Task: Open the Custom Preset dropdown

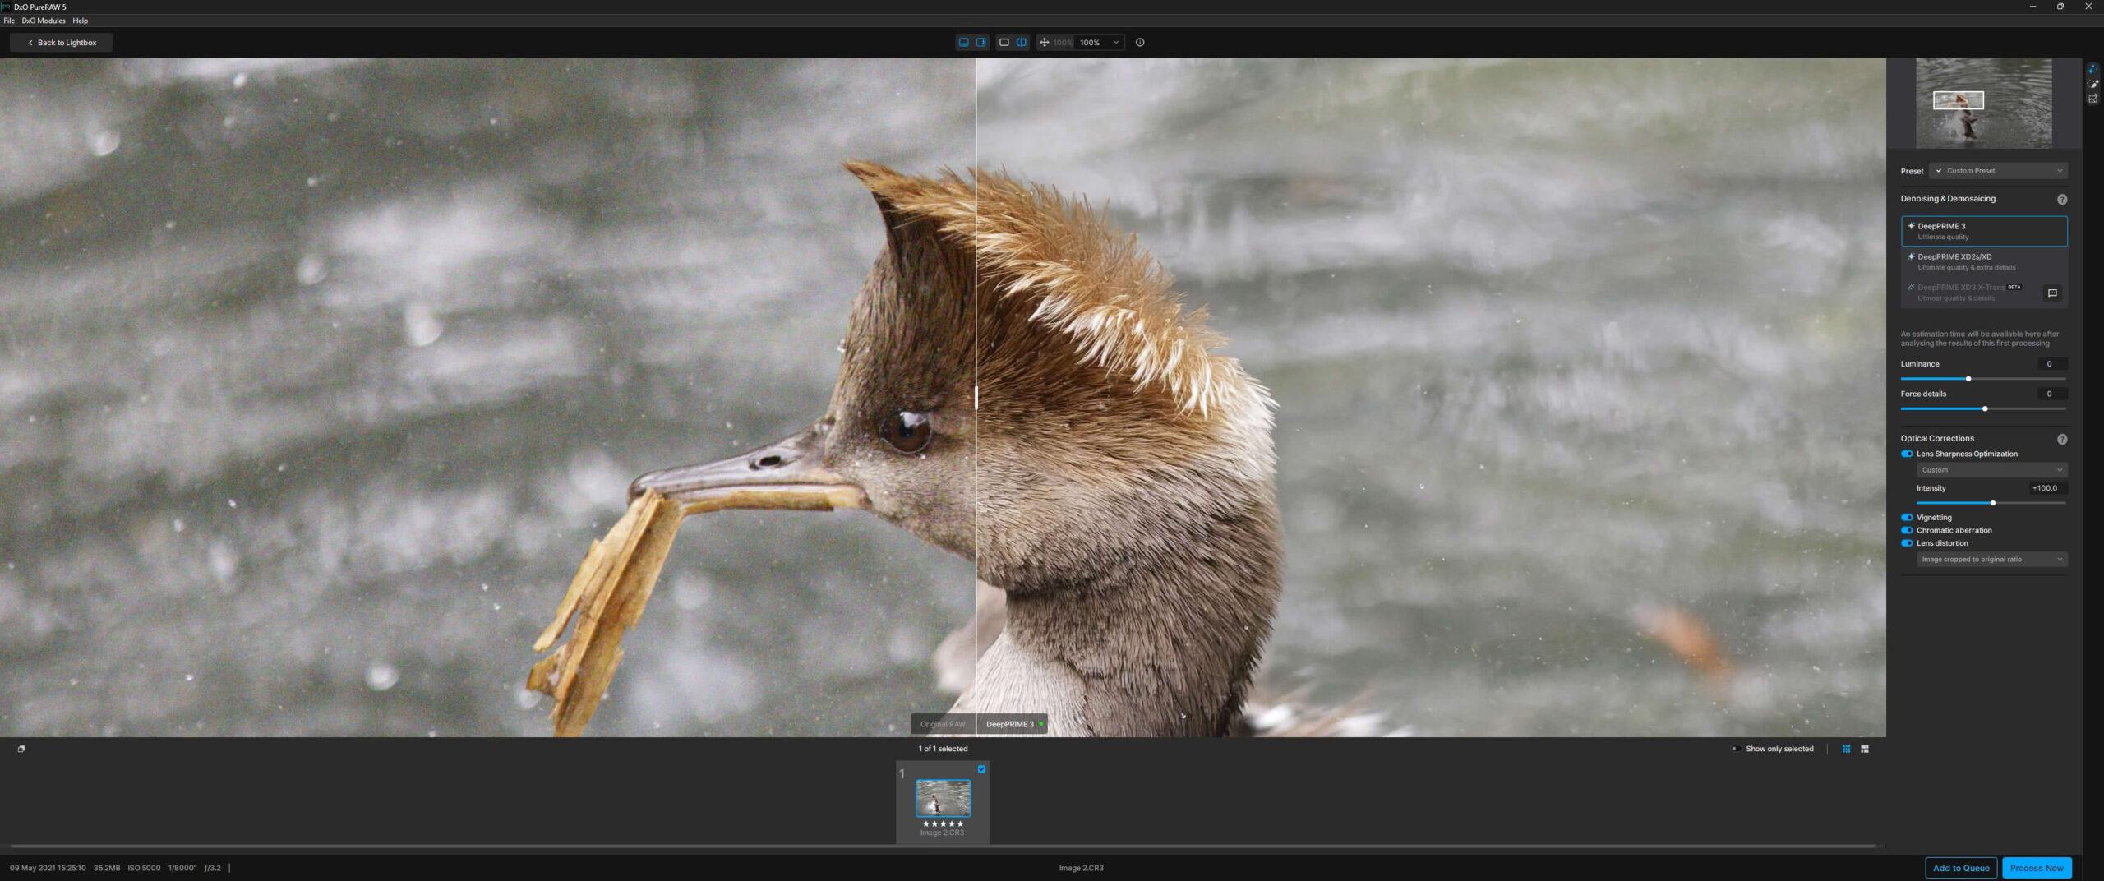Action: (x=1998, y=171)
